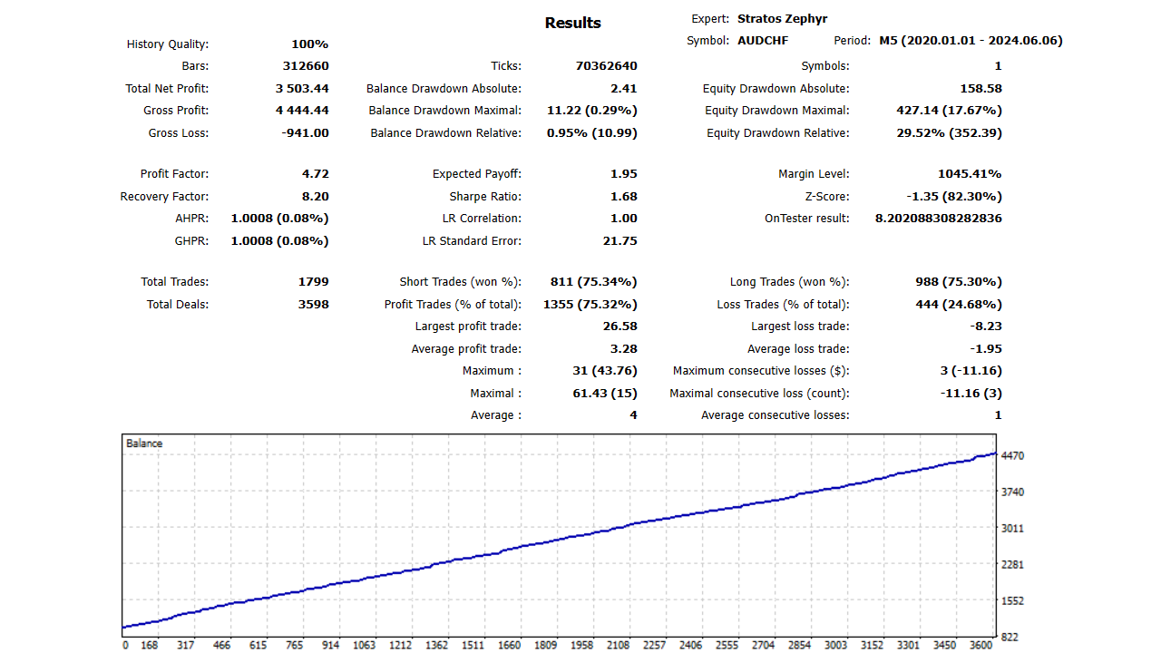Click the Maximal value 61.43 (15)

pyautogui.click(x=607, y=394)
